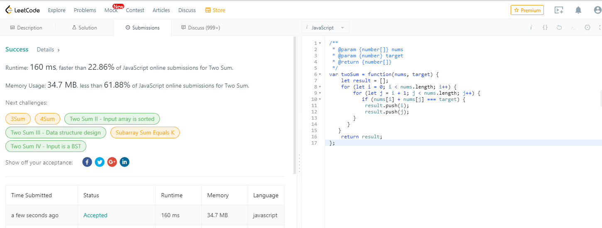Click the Language column header
Screen dimensions: 602x228
pyautogui.click(x=266, y=195)
